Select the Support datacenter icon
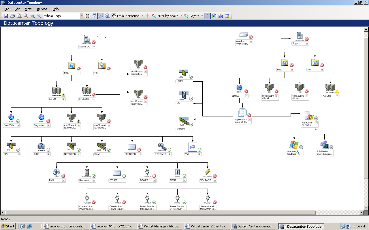Screen dimensions: 369x230 tap(300, 37)
